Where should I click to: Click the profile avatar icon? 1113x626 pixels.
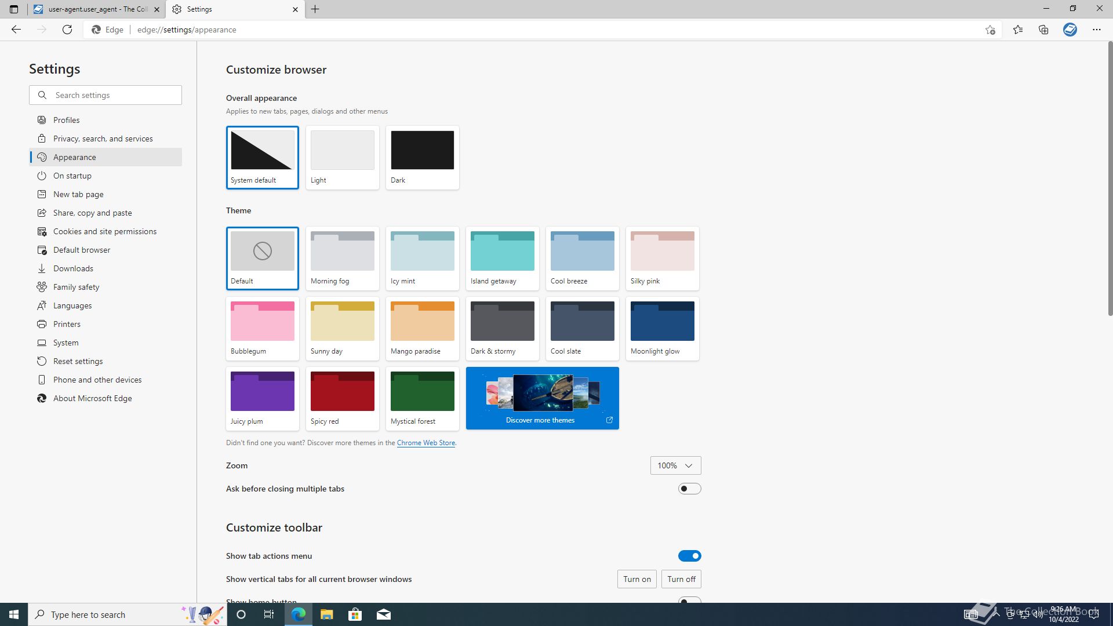(1070, 30)
